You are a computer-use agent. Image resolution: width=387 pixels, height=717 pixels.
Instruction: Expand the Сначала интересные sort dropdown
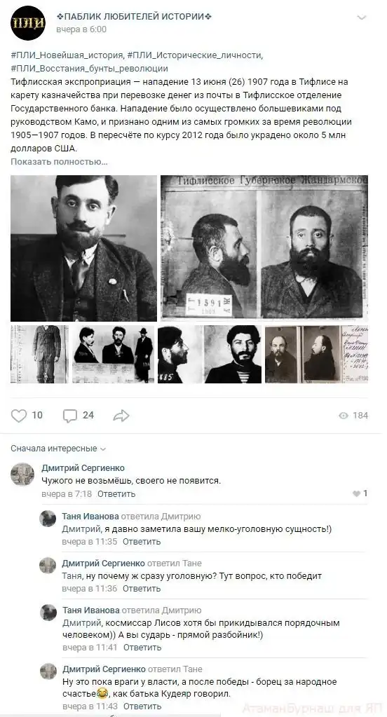point(58,449)
